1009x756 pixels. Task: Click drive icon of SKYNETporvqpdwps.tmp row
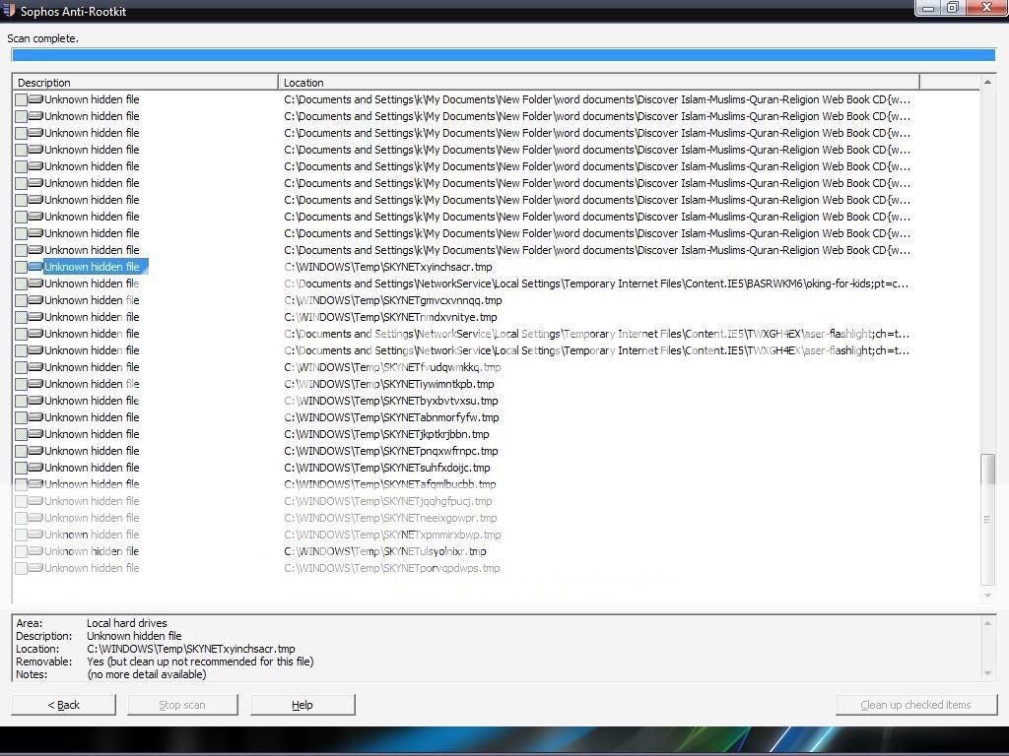pos(35,568)
